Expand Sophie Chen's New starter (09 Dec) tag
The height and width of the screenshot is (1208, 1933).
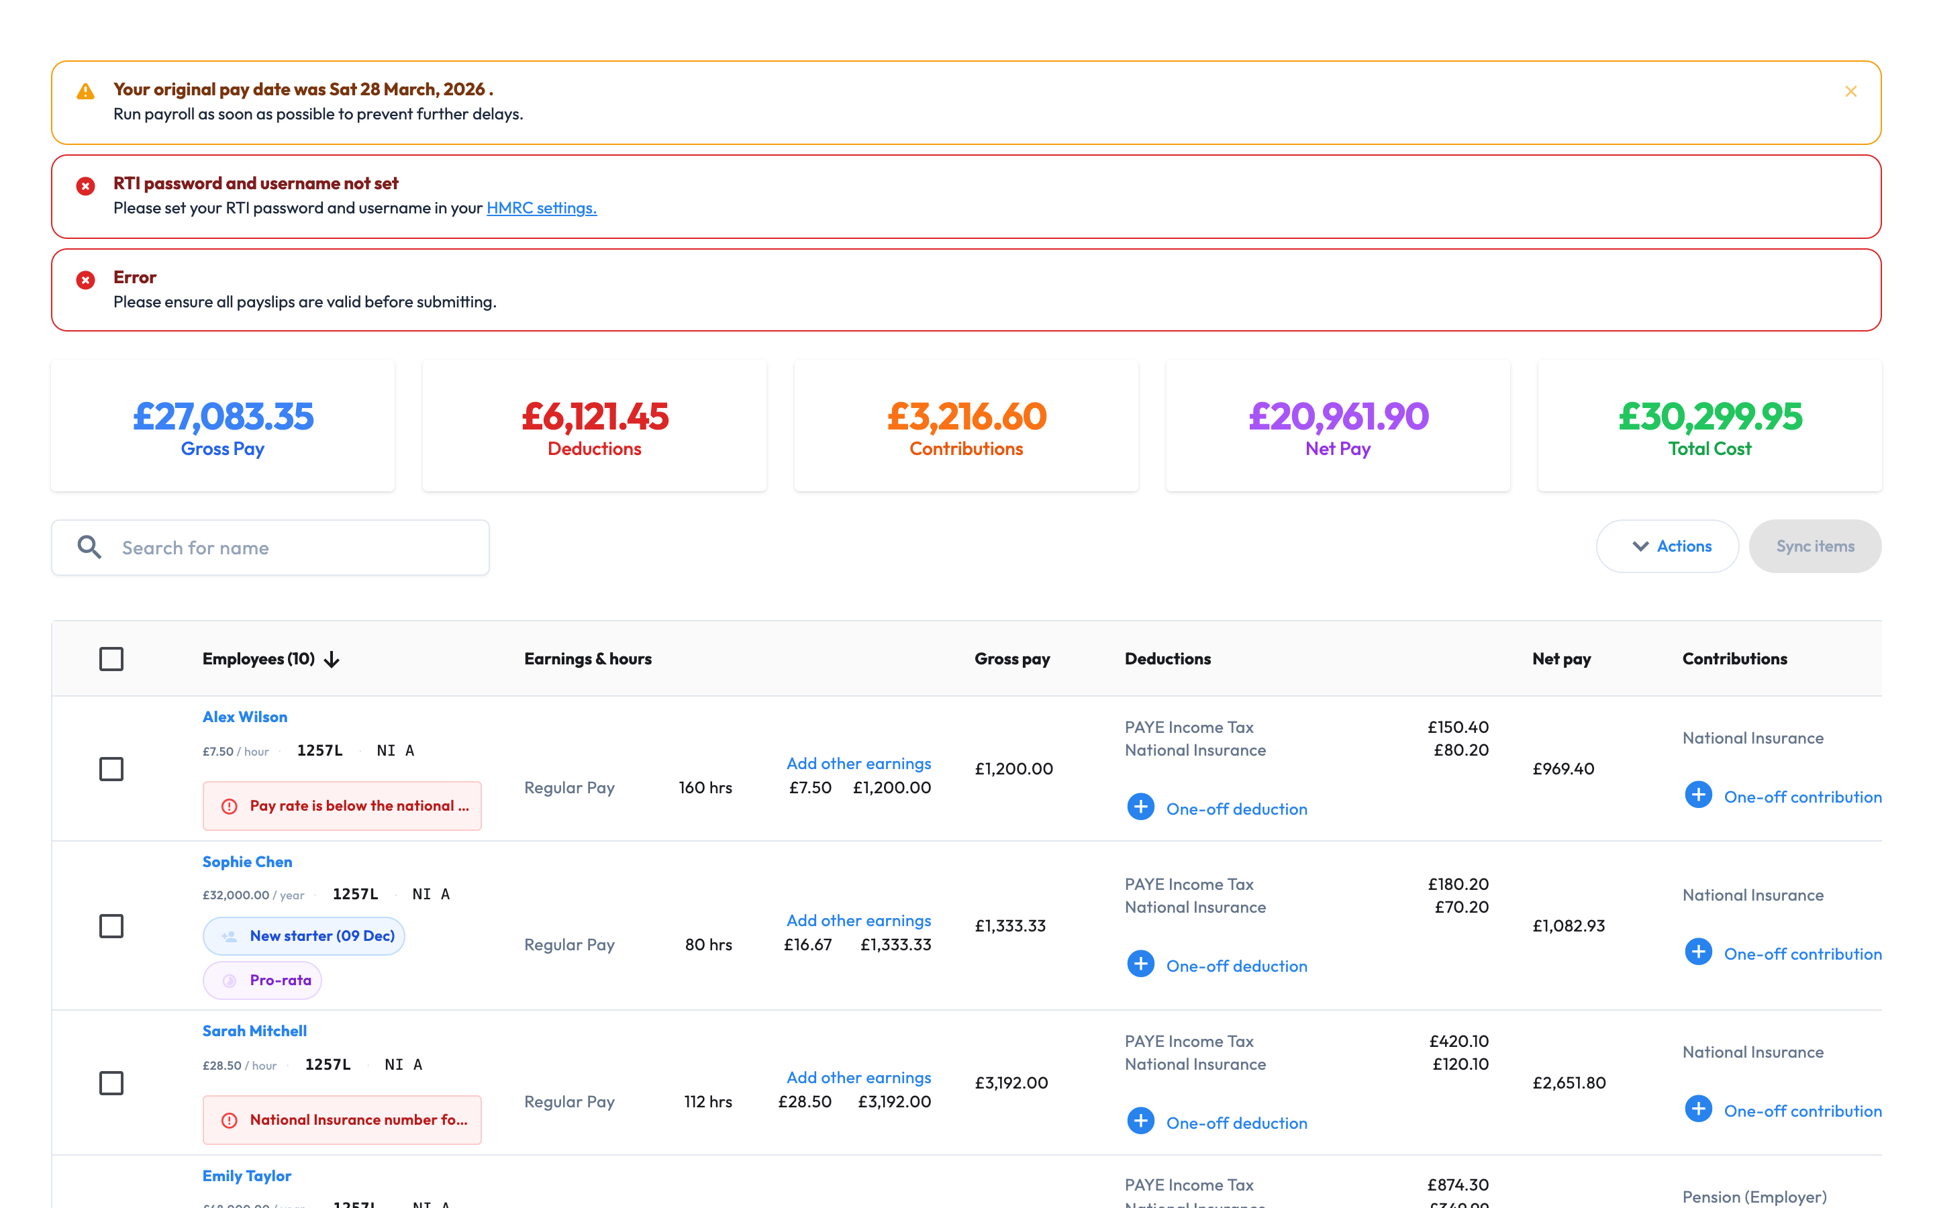(303, 936)
